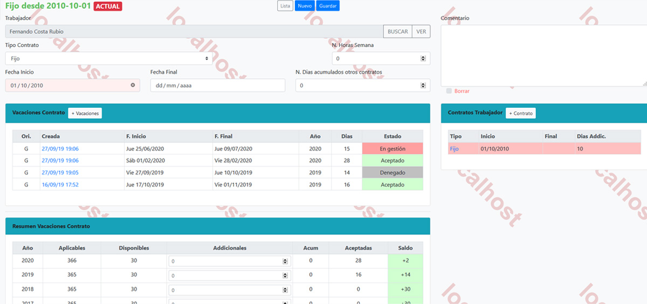Click Aceptado status for 17/10/2019 vacation
647x304 pixels.
tap(393, 185)
